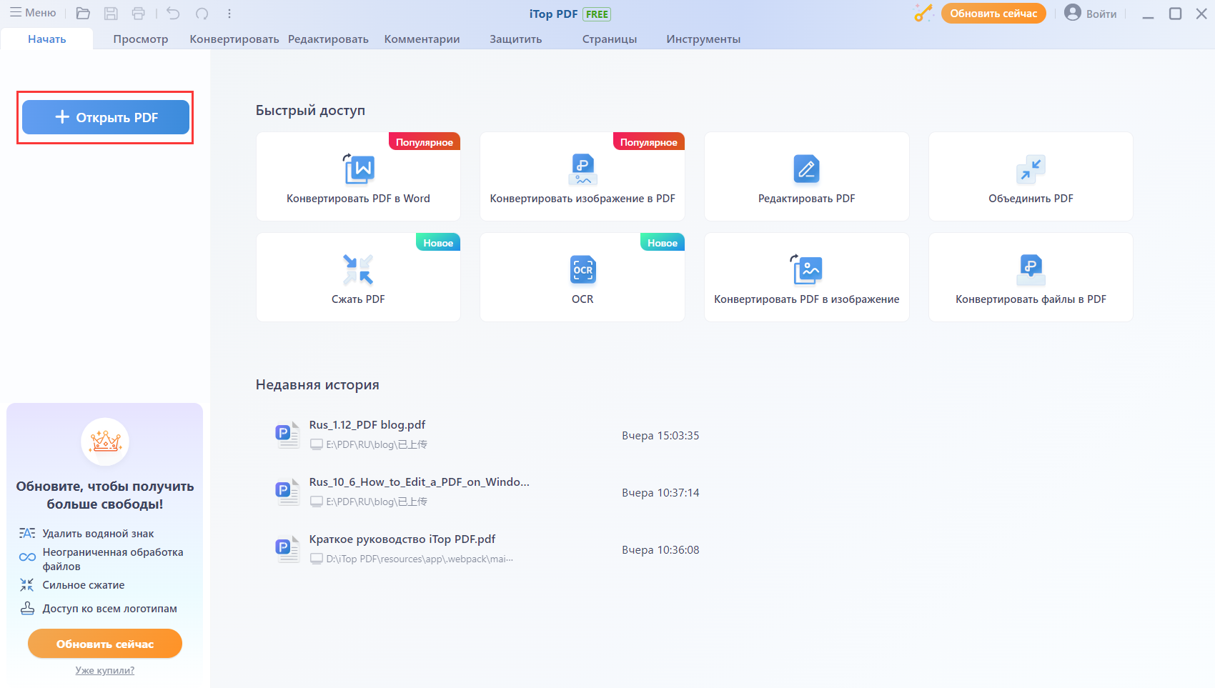Screen dimensions: 1215x688
Task: Switch to the Просмотр tab
Action: pyautogui.click(x=141, y=39)
